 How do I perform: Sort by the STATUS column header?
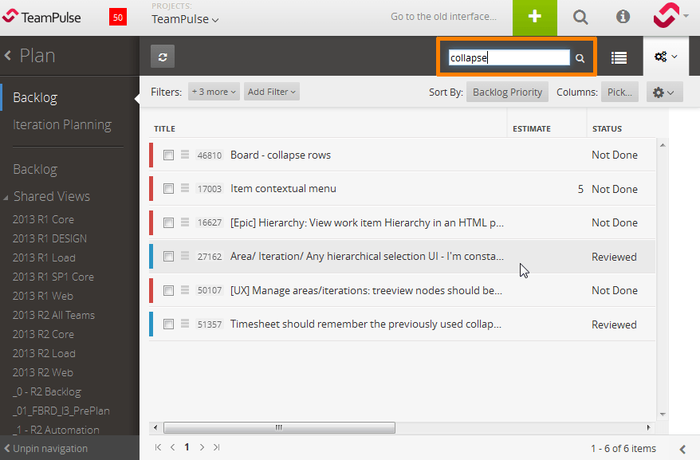tap(607, 128)
